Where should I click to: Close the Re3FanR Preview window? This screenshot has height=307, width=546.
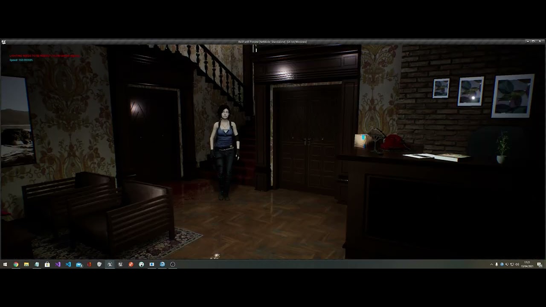click(540, 41)
